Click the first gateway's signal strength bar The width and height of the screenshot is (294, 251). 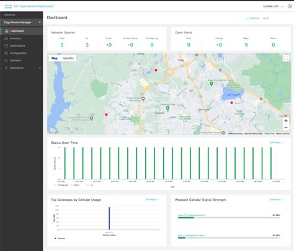pyautogui.click(x=229, y=218)
